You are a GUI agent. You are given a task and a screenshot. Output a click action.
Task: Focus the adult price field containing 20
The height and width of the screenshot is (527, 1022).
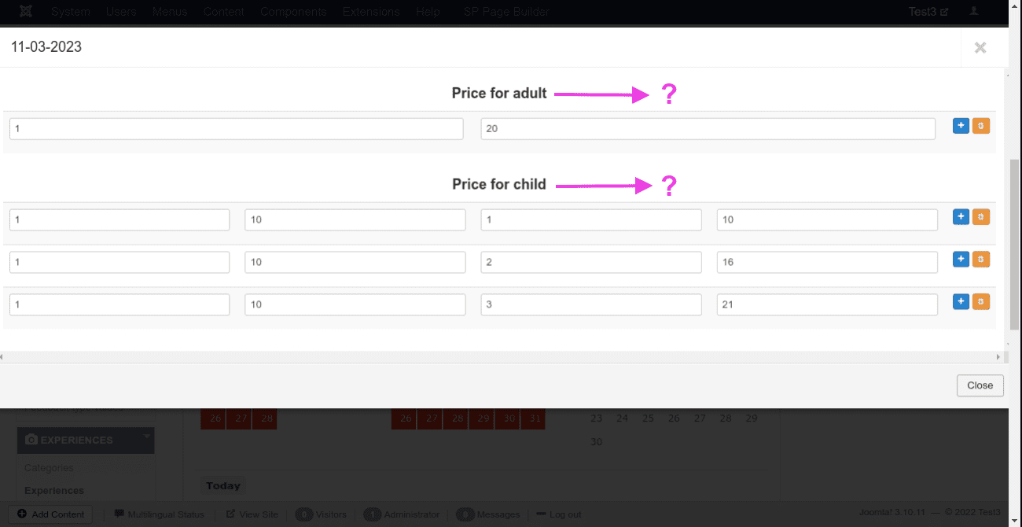(x=708, y=129)
